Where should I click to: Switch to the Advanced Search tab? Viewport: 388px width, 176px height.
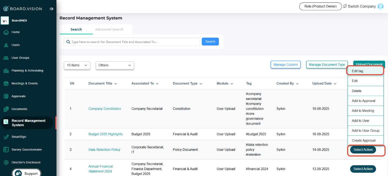[x=109, y=29]
